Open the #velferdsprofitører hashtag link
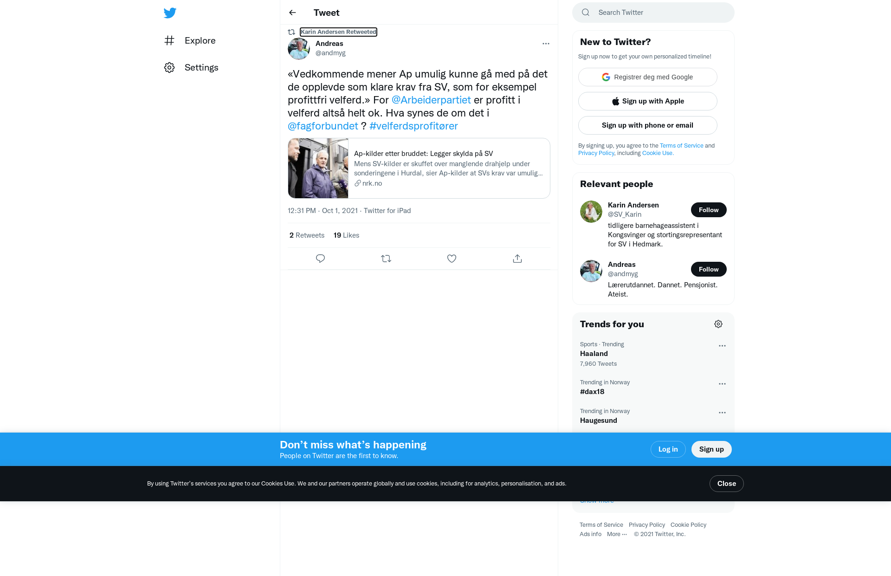This screenshot has width=891, height=576. click(x=413, y=126)
